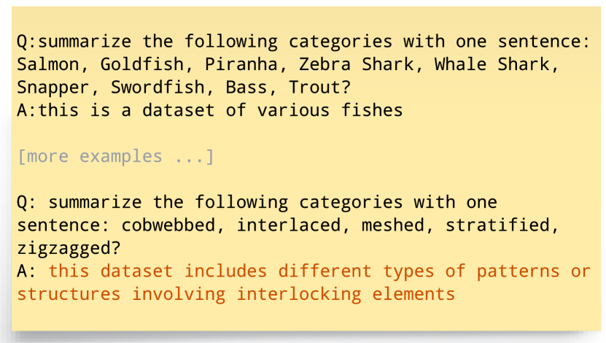Select the word "Bass" in the list
The width and height of the screenshot is (606, 343).
[x=246, y=88]
